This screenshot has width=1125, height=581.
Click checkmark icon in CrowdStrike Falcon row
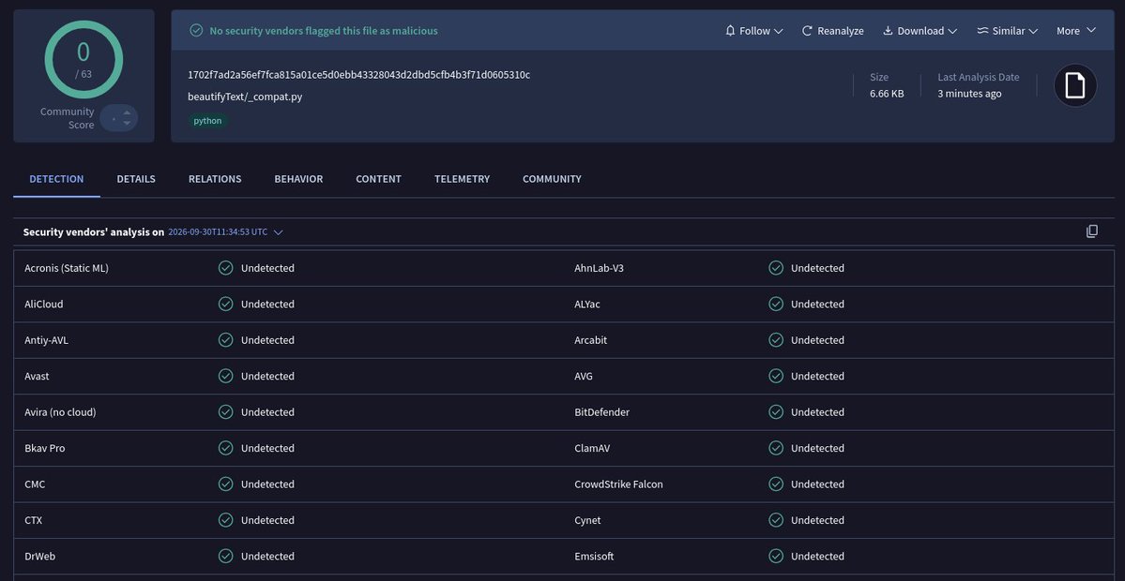point(776,484)
